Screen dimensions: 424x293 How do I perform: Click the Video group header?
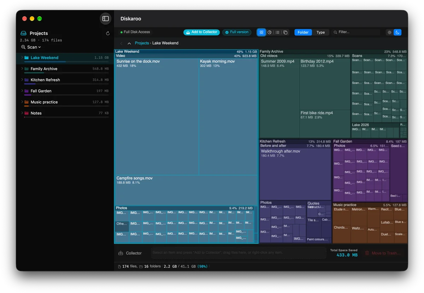coord(186,56)
